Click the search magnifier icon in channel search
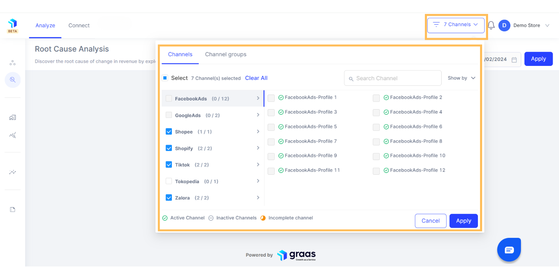 pos(351,79)
